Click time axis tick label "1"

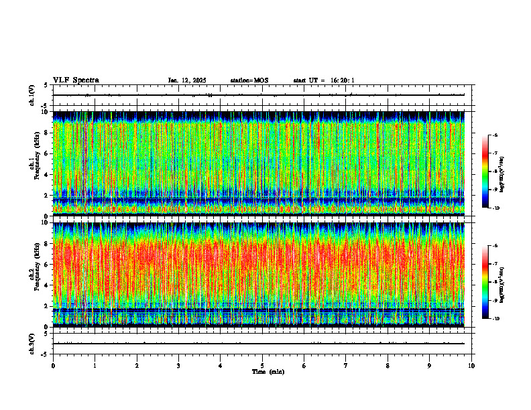click(95, 366)
